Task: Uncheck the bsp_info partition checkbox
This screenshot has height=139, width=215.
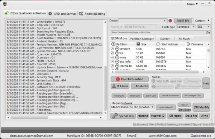Action: [112, 61]
